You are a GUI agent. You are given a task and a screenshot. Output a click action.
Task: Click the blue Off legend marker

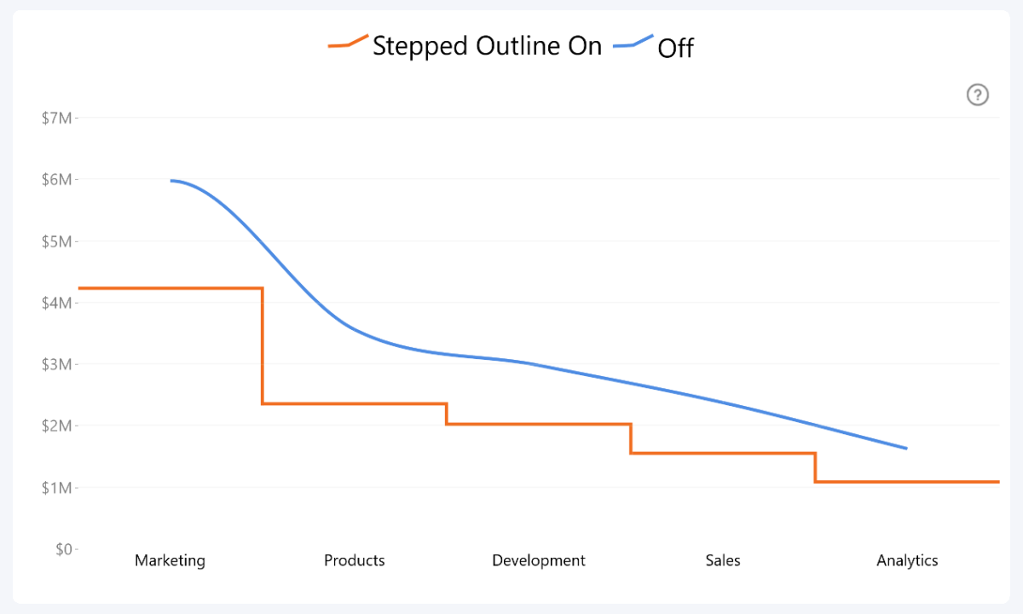633,43
